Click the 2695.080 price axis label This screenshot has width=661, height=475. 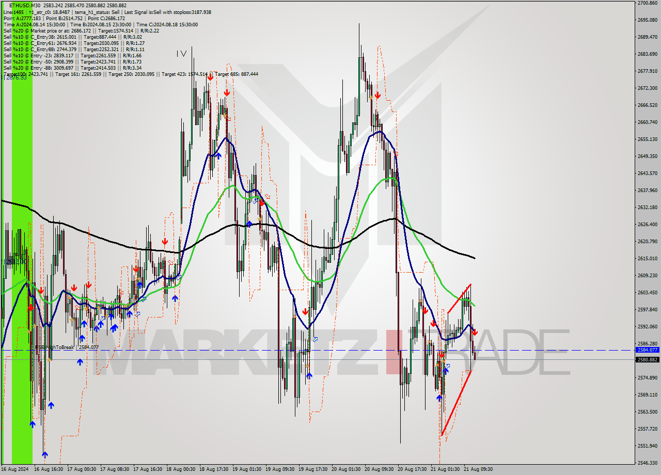pyautogui.click(x=647, y=20)
